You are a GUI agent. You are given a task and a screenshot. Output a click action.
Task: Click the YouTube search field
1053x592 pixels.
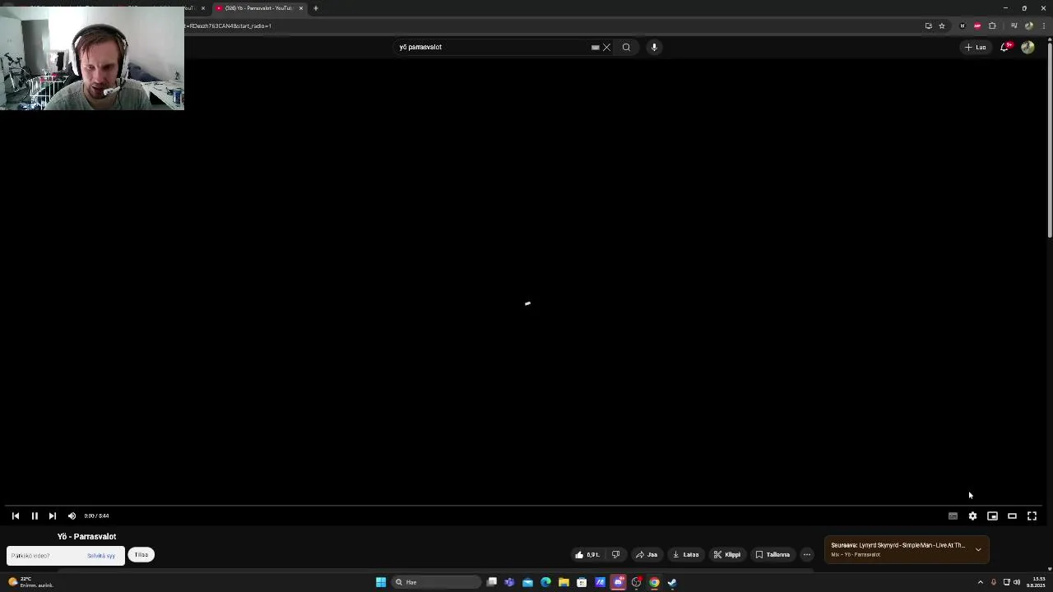coord(492,47)
